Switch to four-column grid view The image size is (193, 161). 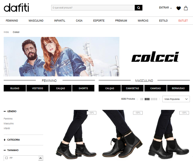click(154, 99)
